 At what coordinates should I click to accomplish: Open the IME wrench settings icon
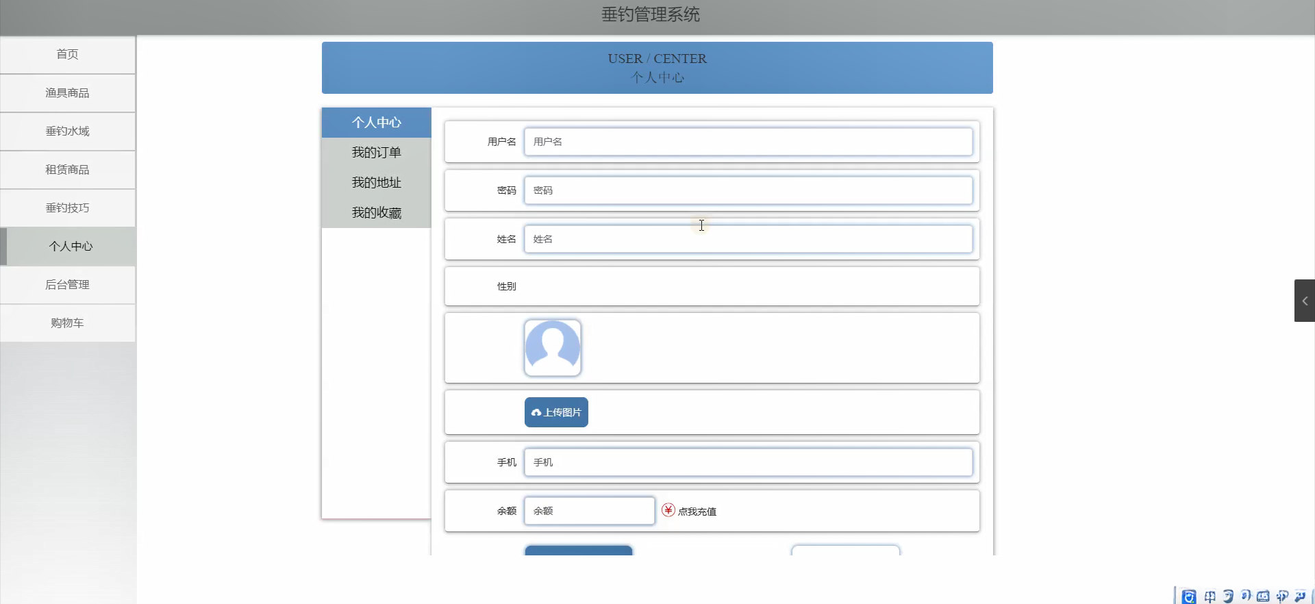click(1300, 596)
